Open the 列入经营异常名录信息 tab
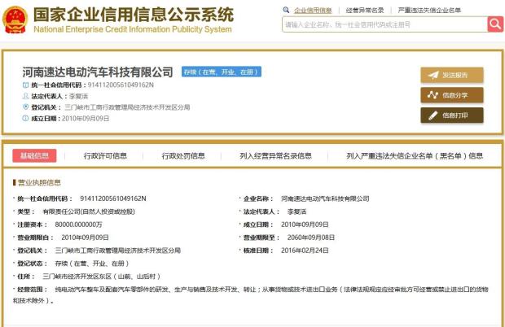This screenshot has height=327, width=505. click(x=275, y=156)
